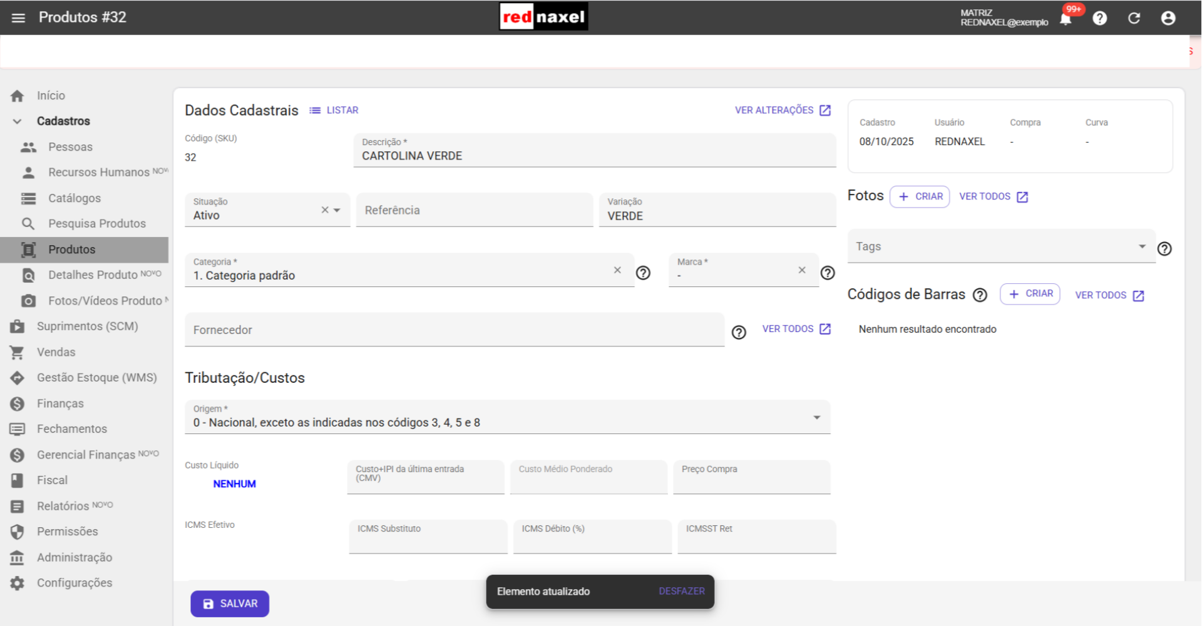1202x626 pixels.
Task: Click the rednaxel logo
Action: tap(543, 17)
